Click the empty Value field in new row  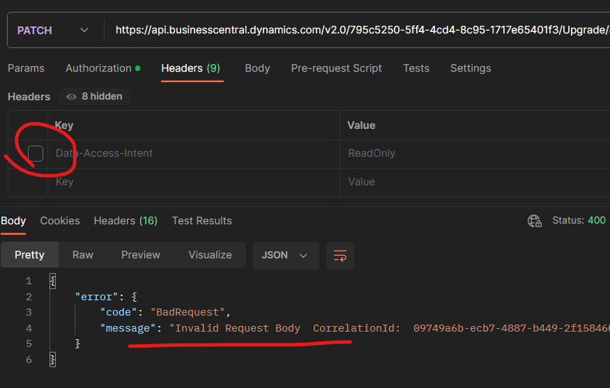[x=474, y=182]
